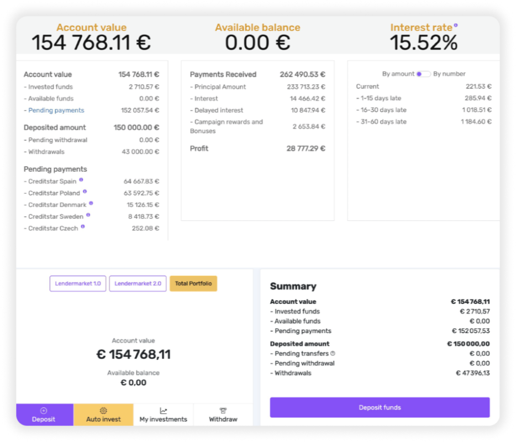Click the Summary heading
The image size is (516, 442).
click(x=293, y=286)
